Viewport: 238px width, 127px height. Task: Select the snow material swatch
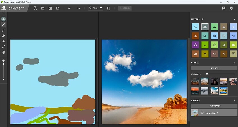click(214, 36)
